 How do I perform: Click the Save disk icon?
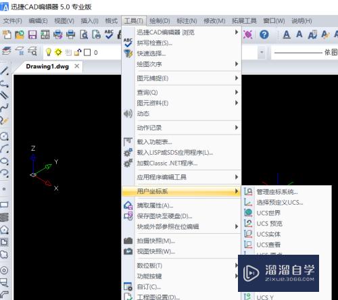pos(32,34)
